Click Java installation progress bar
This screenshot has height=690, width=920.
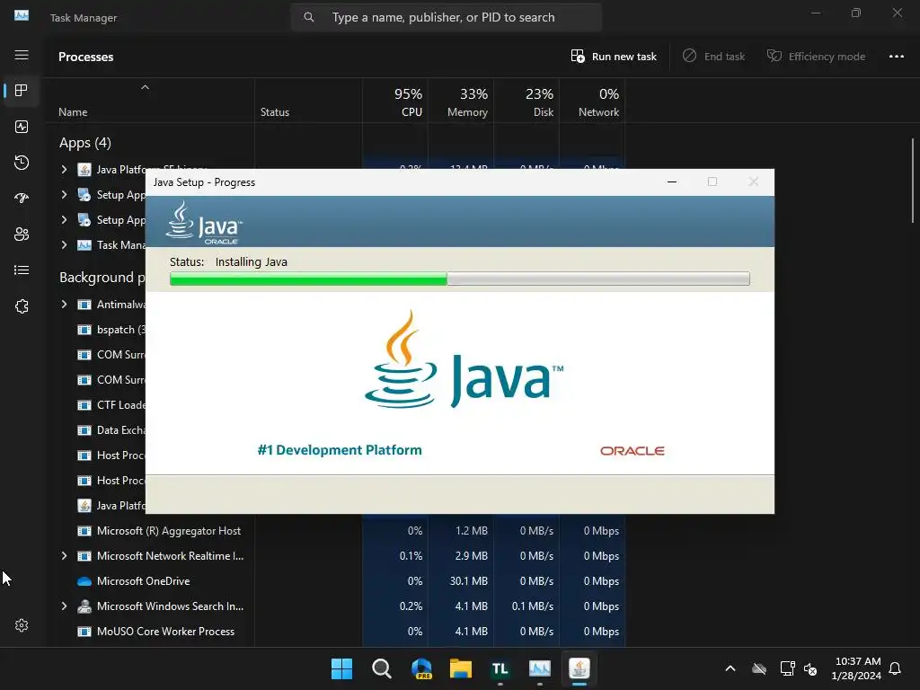459,279
